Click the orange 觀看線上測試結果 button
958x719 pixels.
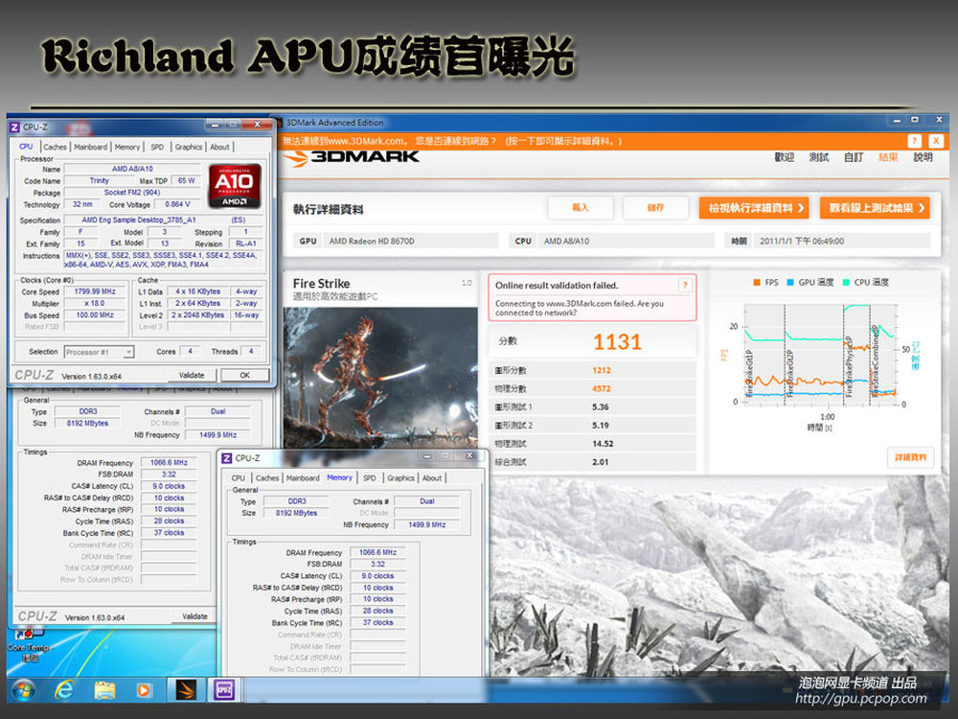coord(875,208)
